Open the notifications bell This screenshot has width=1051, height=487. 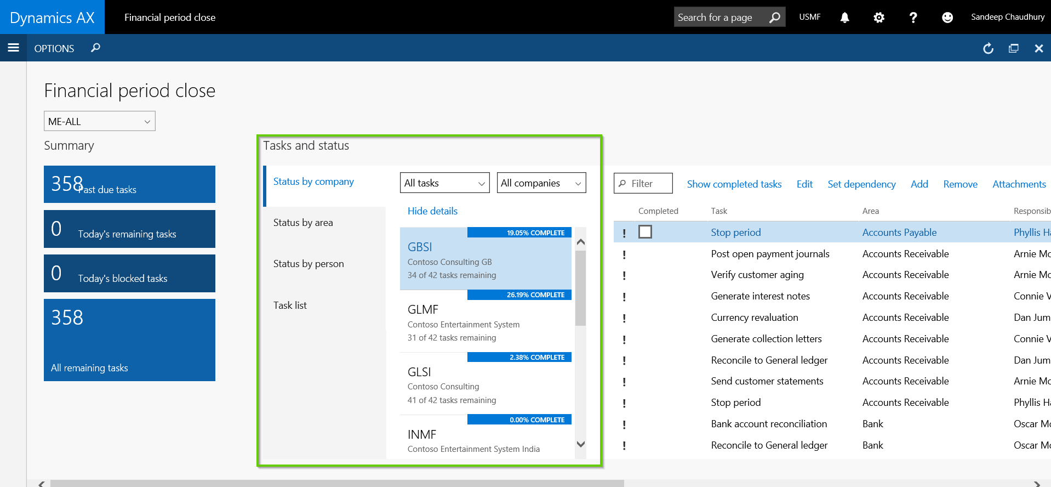pos(844,18)
